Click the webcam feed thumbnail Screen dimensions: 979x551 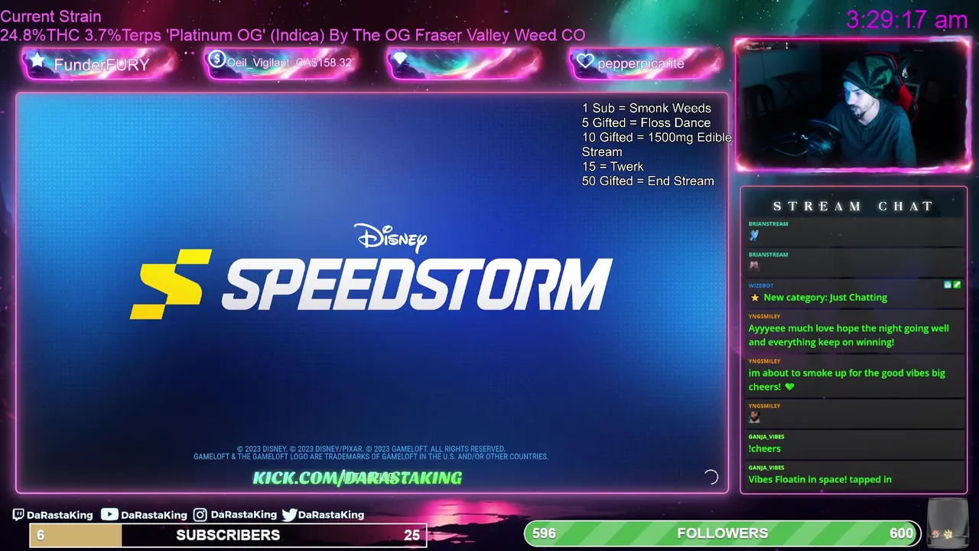pos(853,105)
